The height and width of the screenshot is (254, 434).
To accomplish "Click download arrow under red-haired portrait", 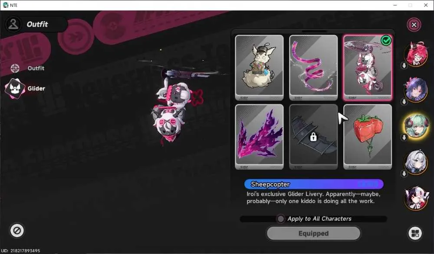I will (x=404, y=66).
